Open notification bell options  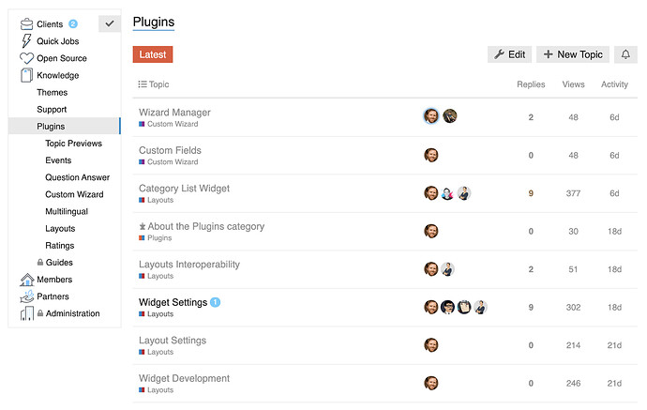(x=625, y=54)
